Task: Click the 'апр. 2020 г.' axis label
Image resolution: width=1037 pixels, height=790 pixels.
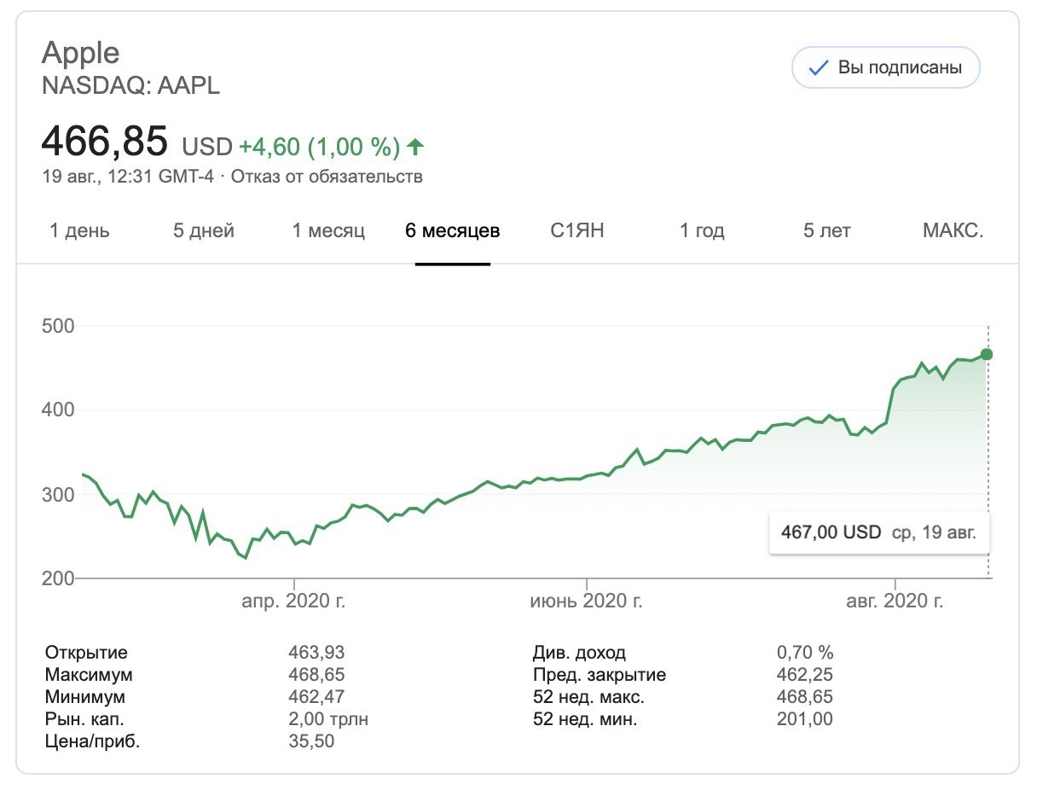Action: (x=293, y=601)
